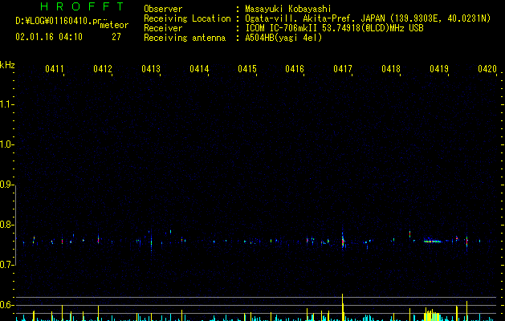Click the 0.9 kHz frequency label
505x321 pixels.
[6, 185]
